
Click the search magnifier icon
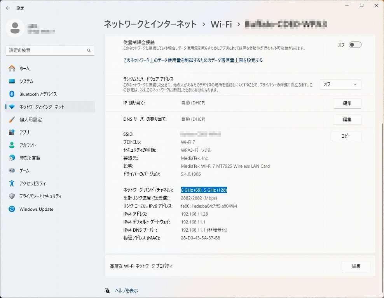pyautogui.click(x=89, y=50)
